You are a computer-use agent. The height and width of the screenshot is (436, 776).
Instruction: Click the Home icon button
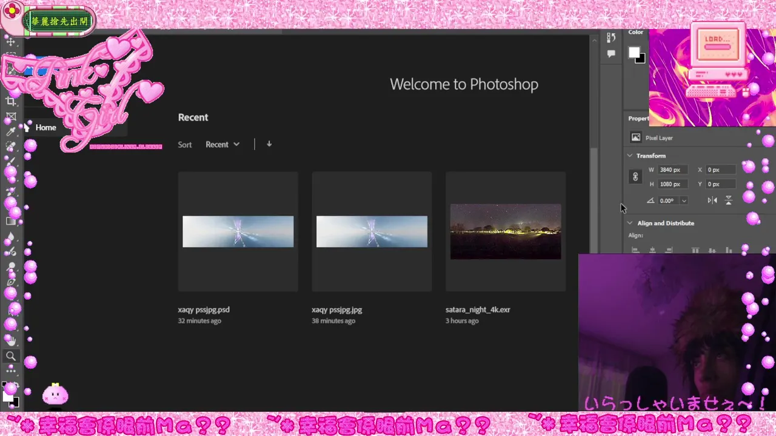coord(26,127)
